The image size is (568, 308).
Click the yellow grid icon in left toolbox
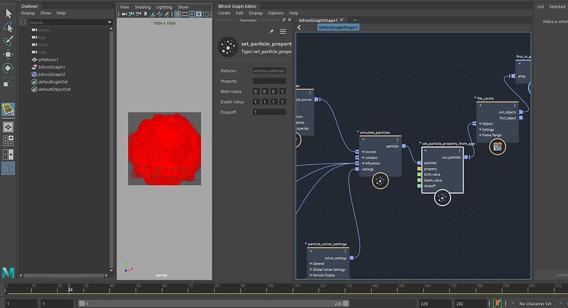pos(8,109)
